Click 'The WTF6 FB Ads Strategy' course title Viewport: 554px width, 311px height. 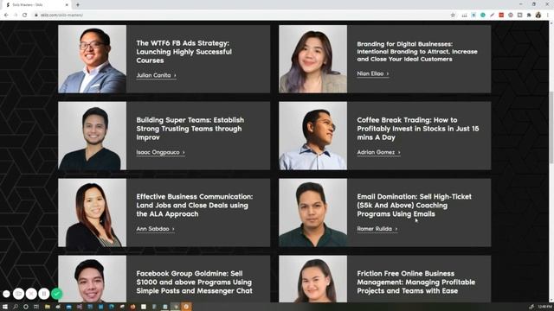click(184, 52)
